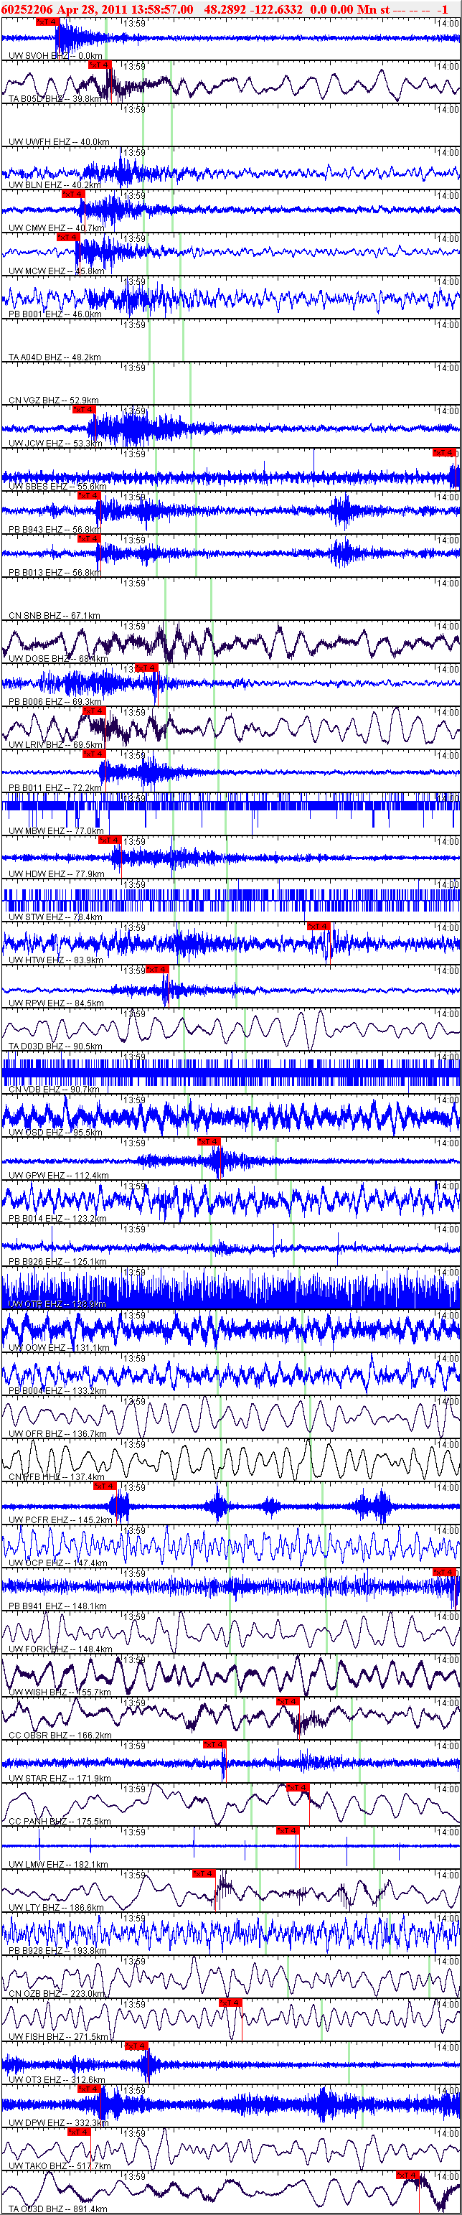This screenshot has width=462, height=2215.
Task: Click station label UW DOSE BHZ -- 68.4km
Action: point(58,659)
